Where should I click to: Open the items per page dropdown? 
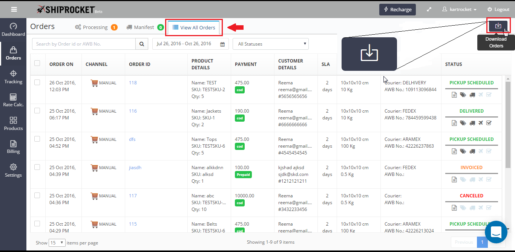tap(57, 243)
